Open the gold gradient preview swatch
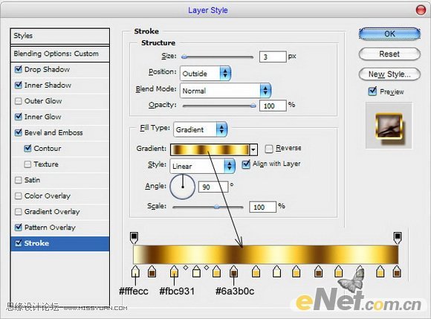 point(210,150)
